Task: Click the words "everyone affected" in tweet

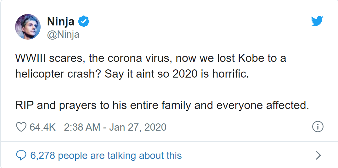Action: click(262, 106)
